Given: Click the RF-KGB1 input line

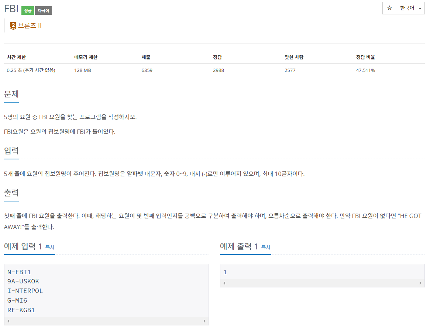Looking at the screenshot, I should point(21,310).
